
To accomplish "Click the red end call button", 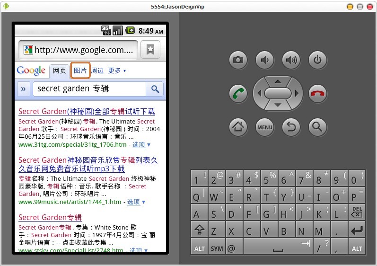I will (x=317, y=93).
